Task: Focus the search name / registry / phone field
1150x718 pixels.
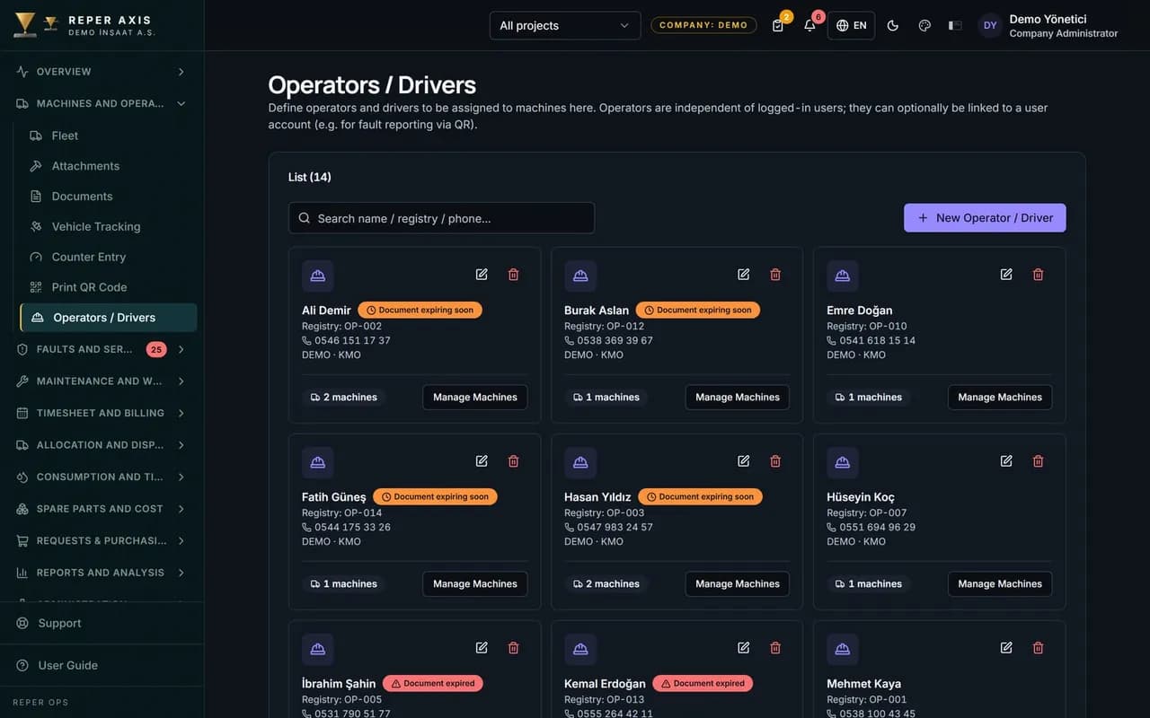Action: pos(441,218)
